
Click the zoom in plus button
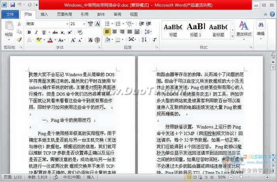(x=268, y=177)
